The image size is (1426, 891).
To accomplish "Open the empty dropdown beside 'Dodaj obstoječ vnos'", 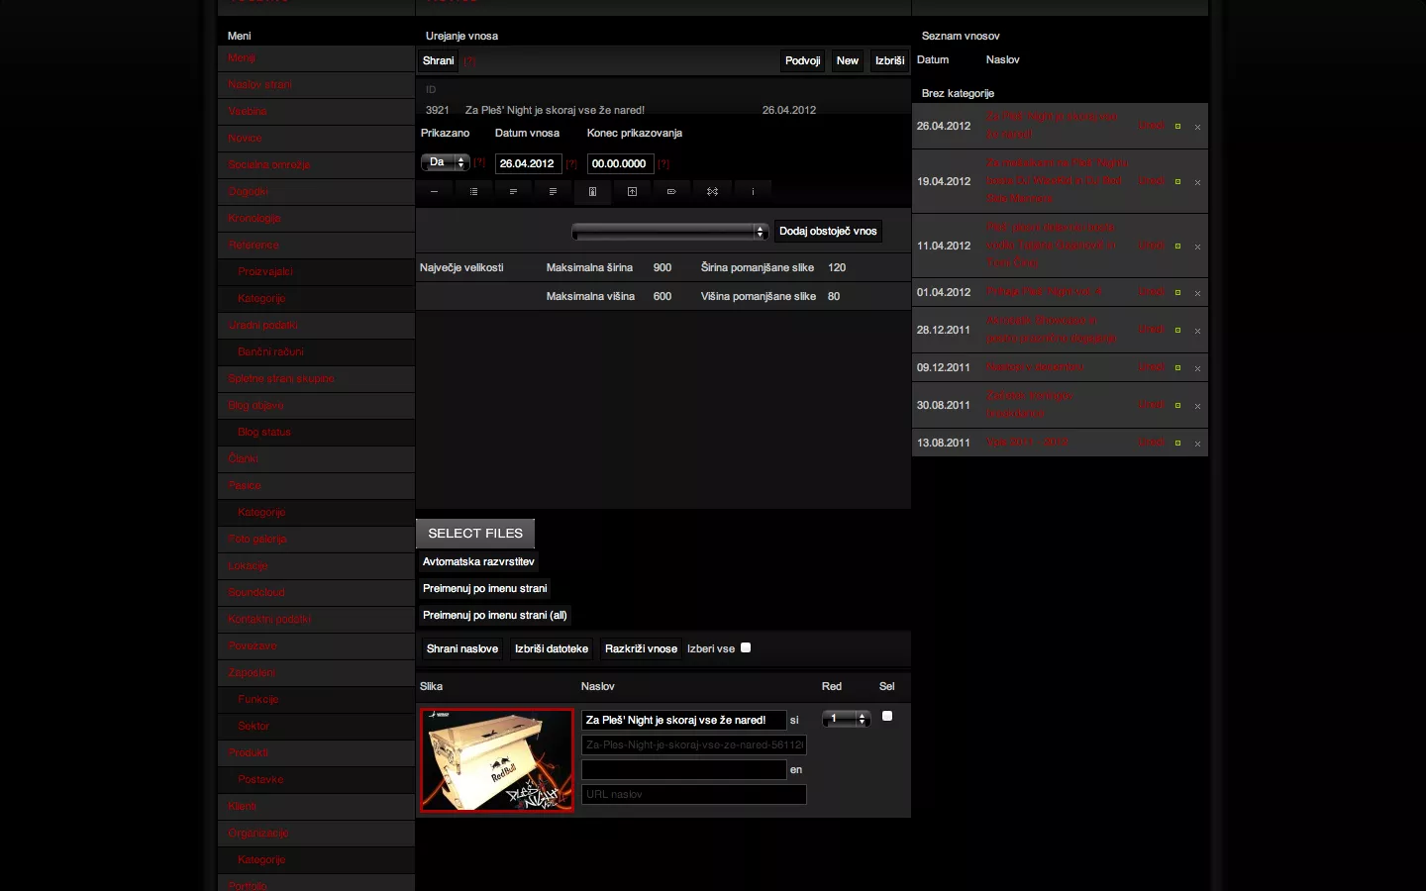I will 669,232.
